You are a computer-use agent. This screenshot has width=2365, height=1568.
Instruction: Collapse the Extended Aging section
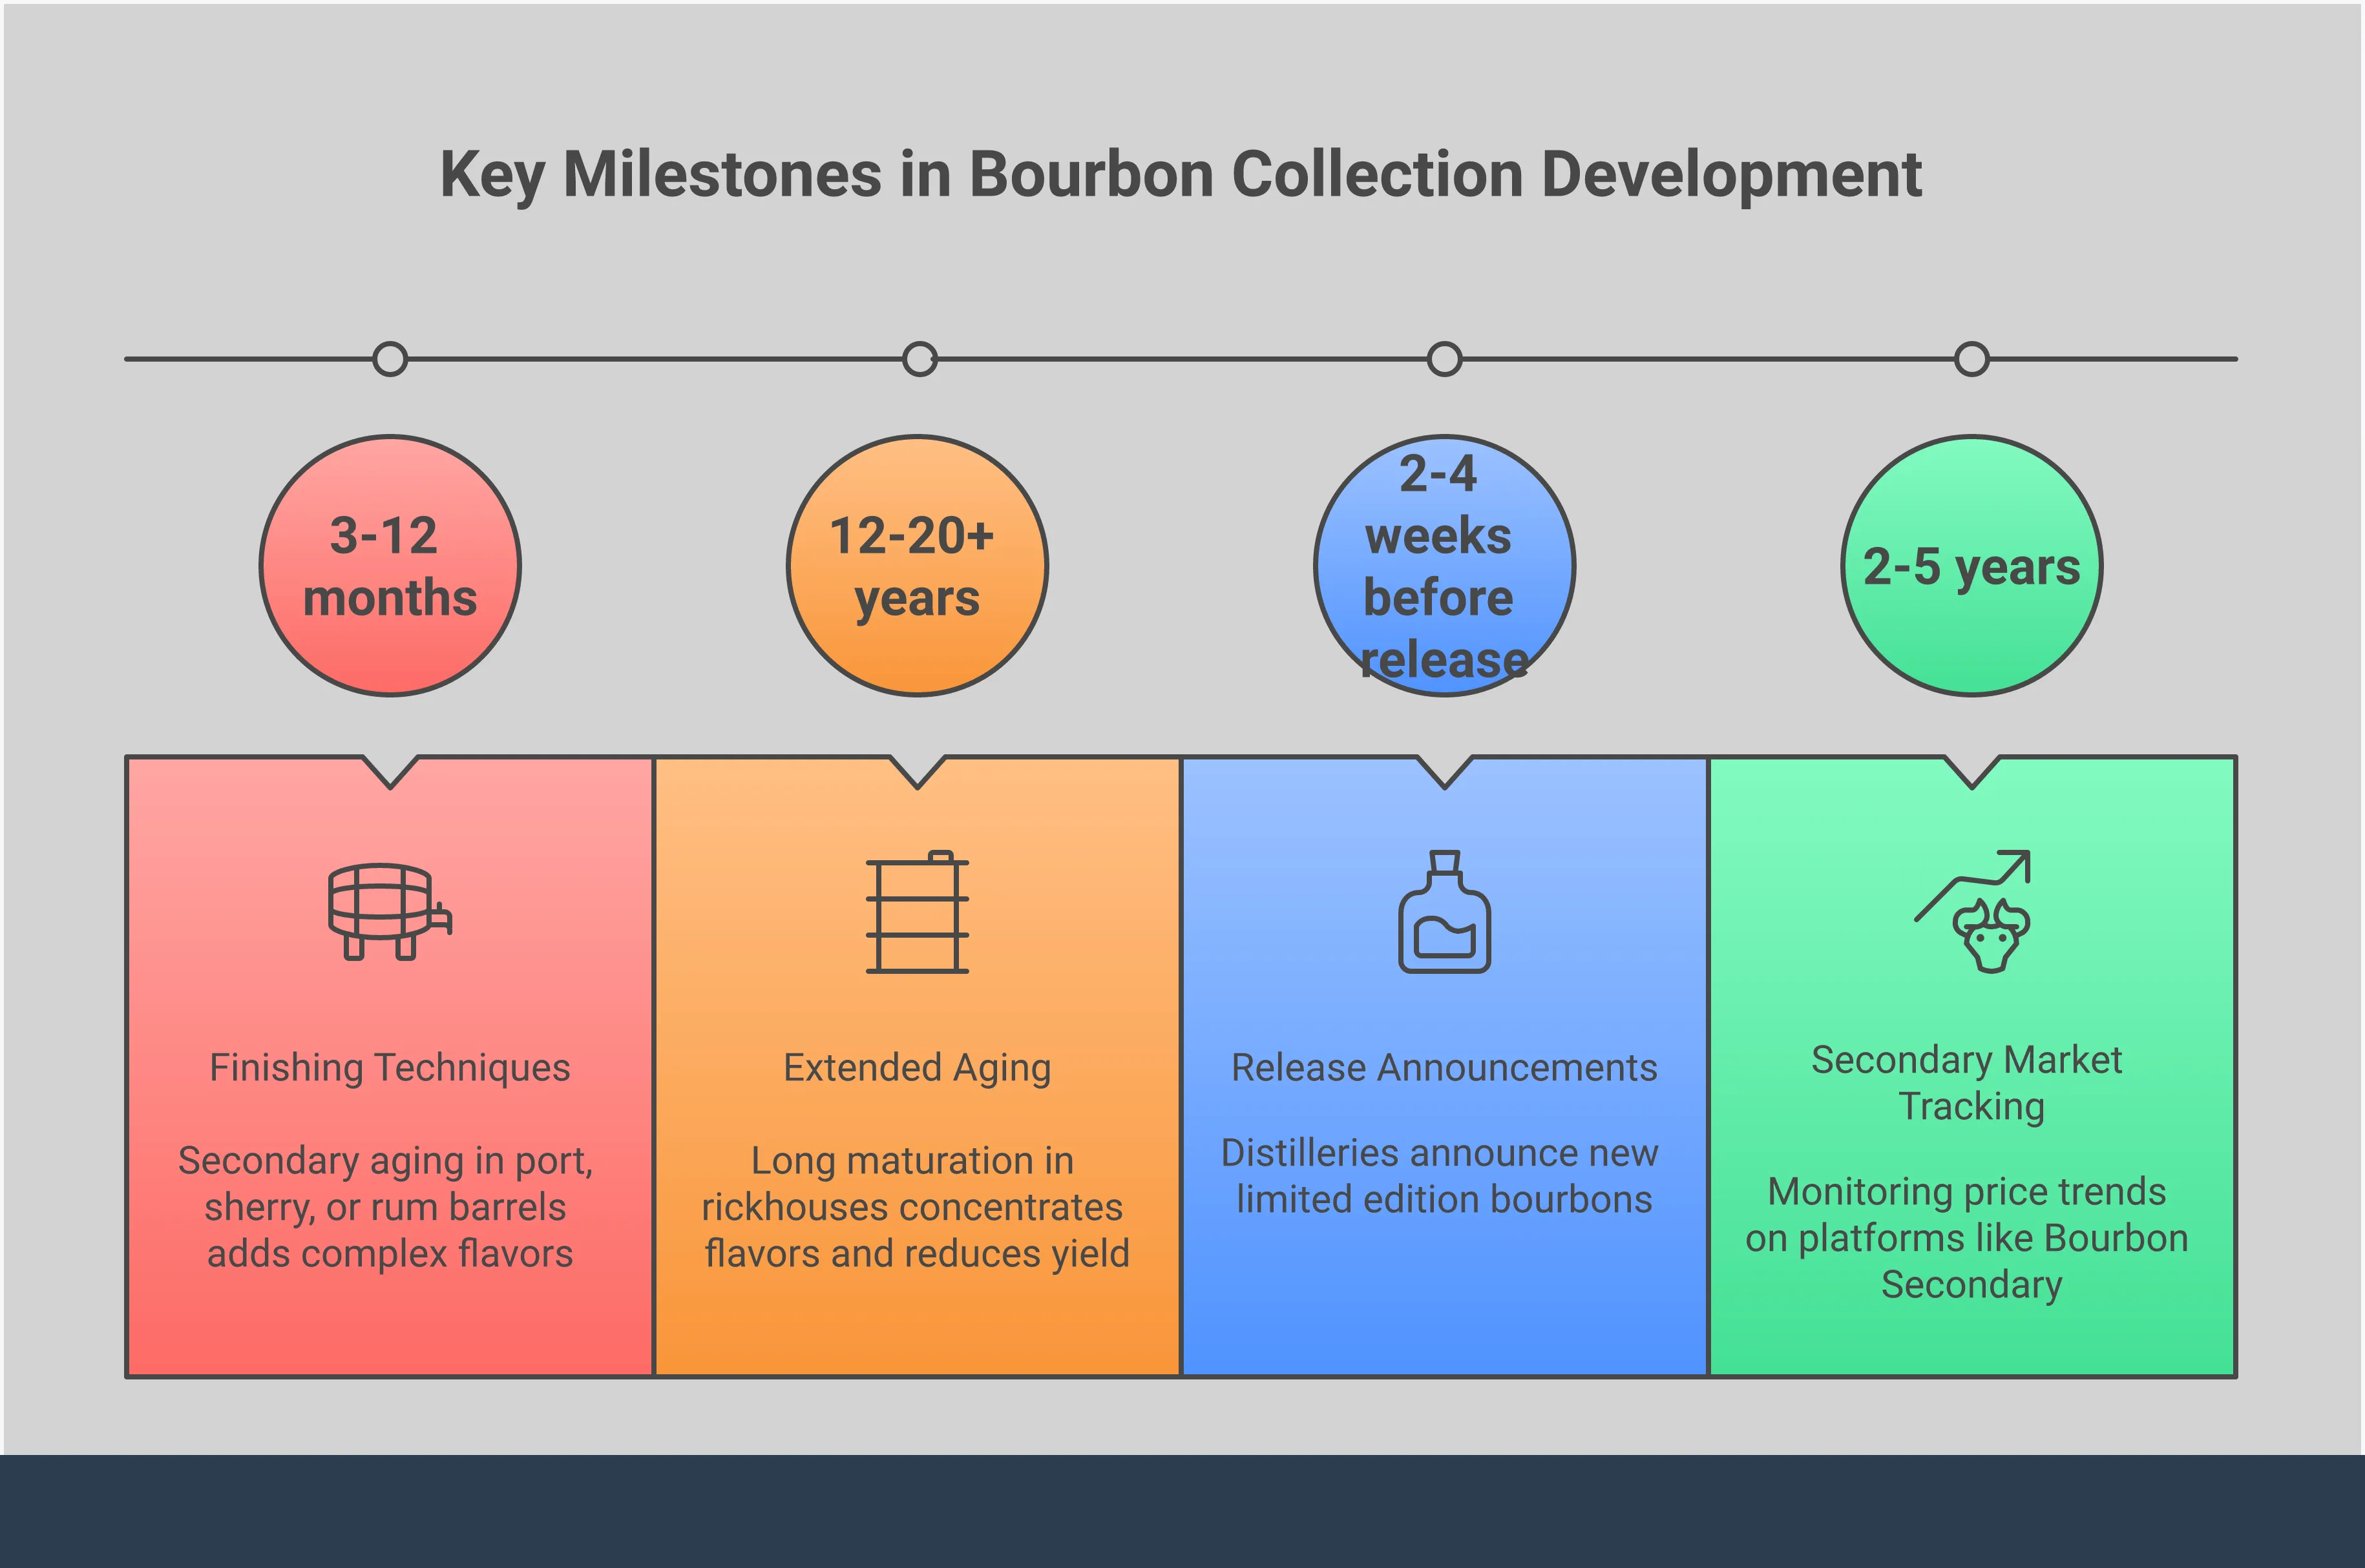(918, 1067)
